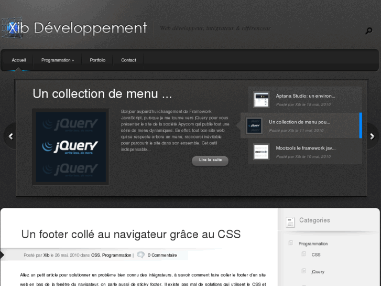Viewport: 381px width, 286px height.
Task: Click 'Posté par Xib le 11 mai, 2010' text
Action: [x=296, y=131]
